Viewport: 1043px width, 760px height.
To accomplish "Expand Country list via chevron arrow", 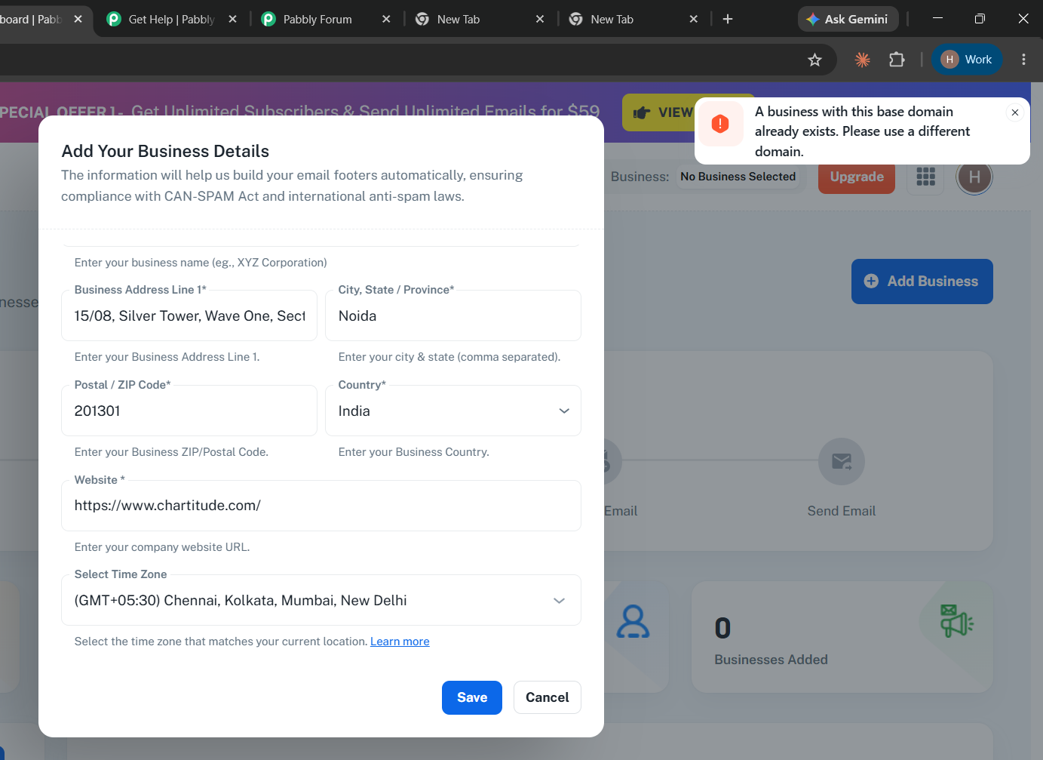I will point(564,411).
